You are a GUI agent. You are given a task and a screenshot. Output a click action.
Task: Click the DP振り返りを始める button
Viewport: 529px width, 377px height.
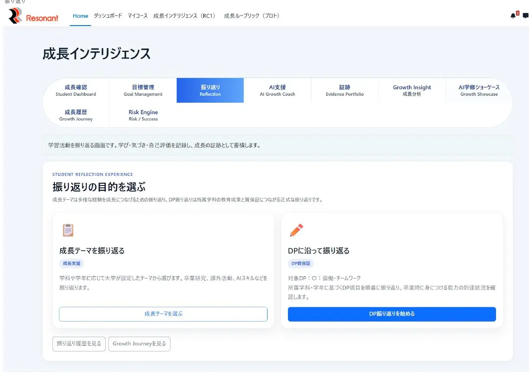(392, 314)
